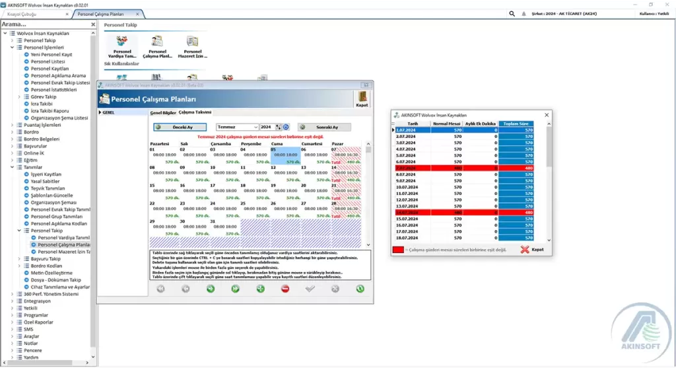The height and width of the screenshot is (368, 676).
Task: Close the AKINSOFT Wolvox popup window
Action: [x=547, y=115]
